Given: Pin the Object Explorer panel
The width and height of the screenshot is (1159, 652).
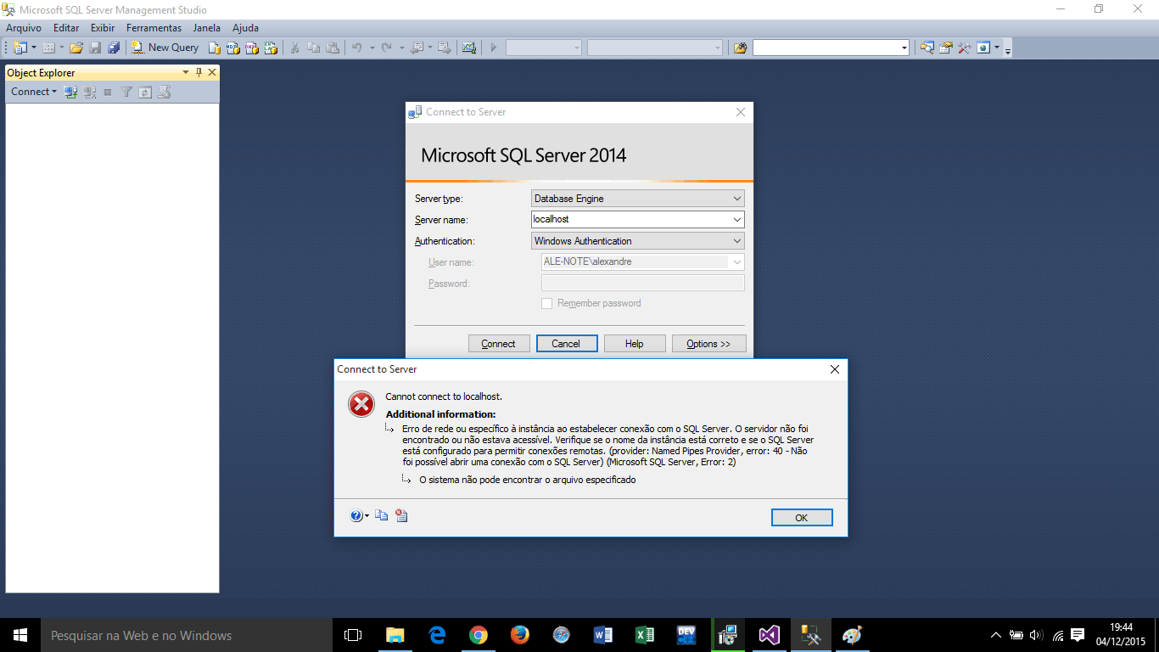Looking at the screenshot, I should point(199,72).
